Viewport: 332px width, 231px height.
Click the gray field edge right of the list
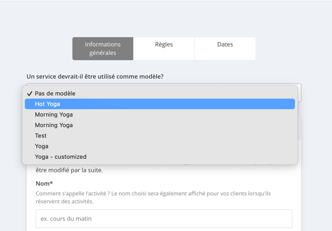(299, 127)
